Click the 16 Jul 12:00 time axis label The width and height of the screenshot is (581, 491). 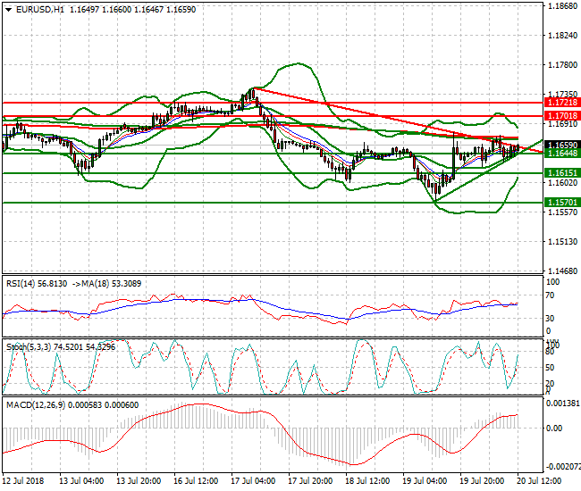[x=196, y=481]
